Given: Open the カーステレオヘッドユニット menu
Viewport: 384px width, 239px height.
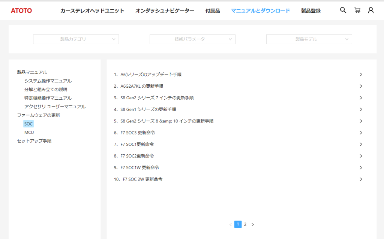Looking at the screenshot, I should pos(92,11).
